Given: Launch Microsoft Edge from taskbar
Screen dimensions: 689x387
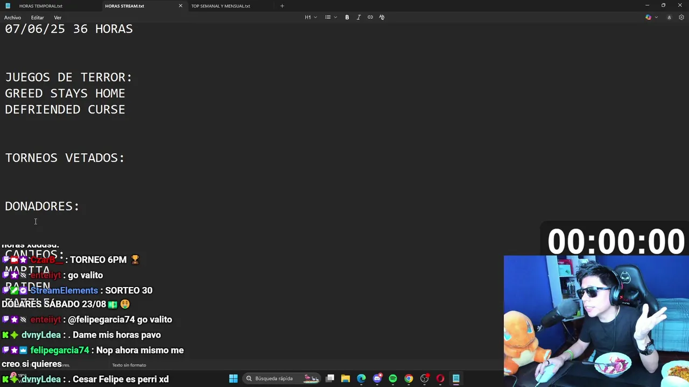Looking at the screenshot, I should [361, 378].
